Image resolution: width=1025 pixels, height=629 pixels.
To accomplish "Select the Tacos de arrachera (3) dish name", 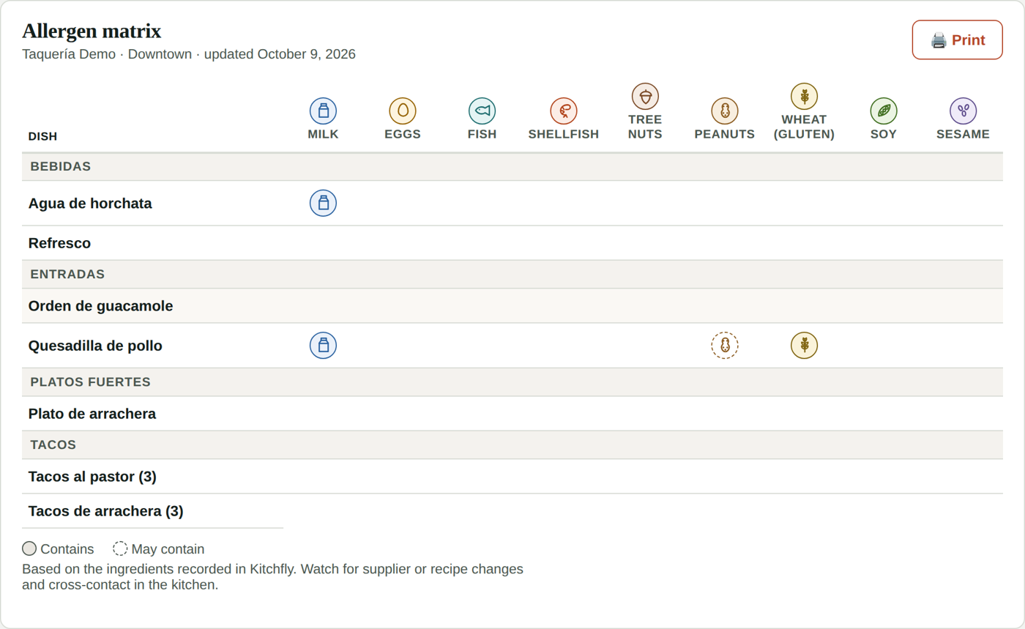I will click(106, 511).
